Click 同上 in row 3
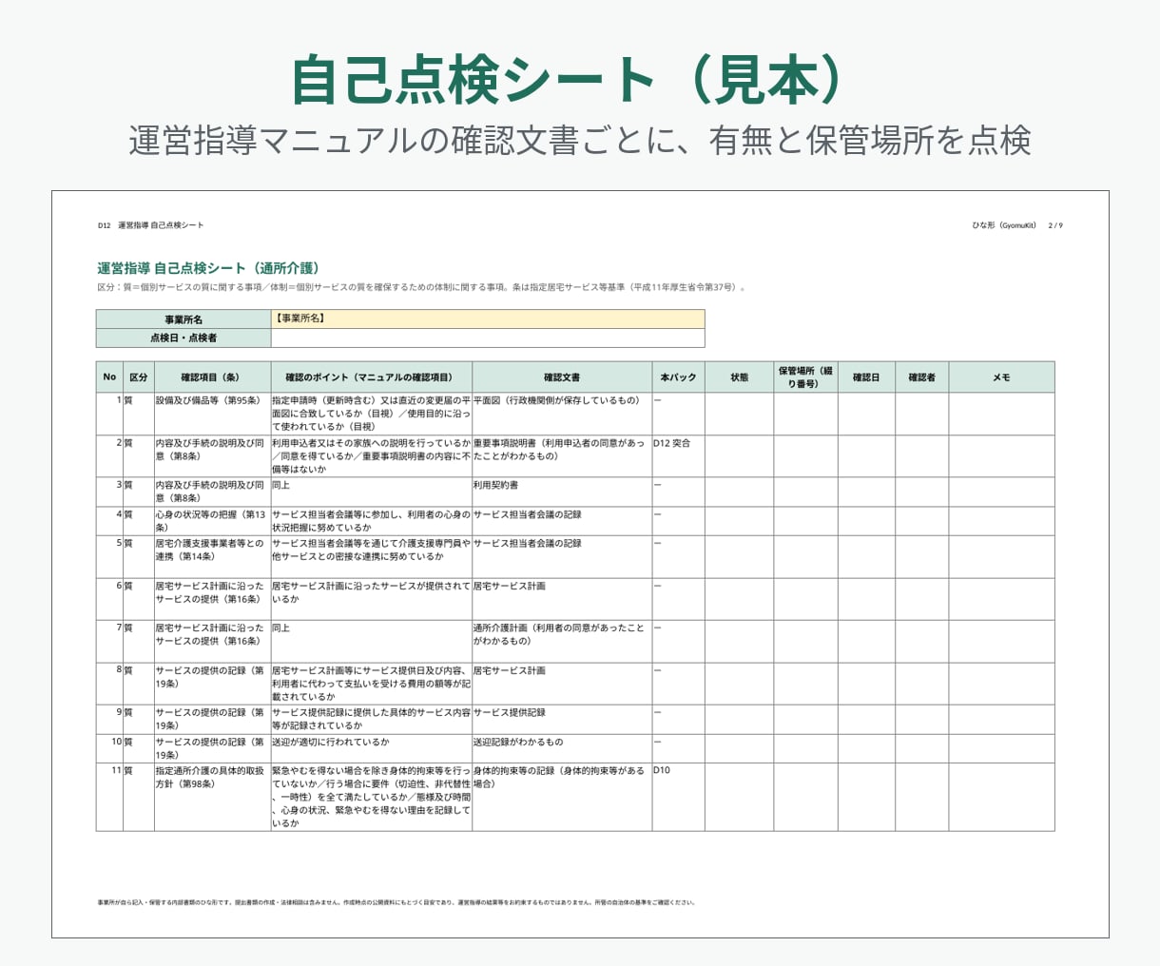The image size is (1160, 966). [x=371, y=492]
